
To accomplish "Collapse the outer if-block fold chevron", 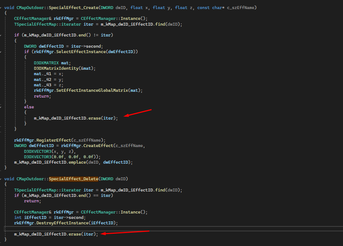I will pos(1,35).
